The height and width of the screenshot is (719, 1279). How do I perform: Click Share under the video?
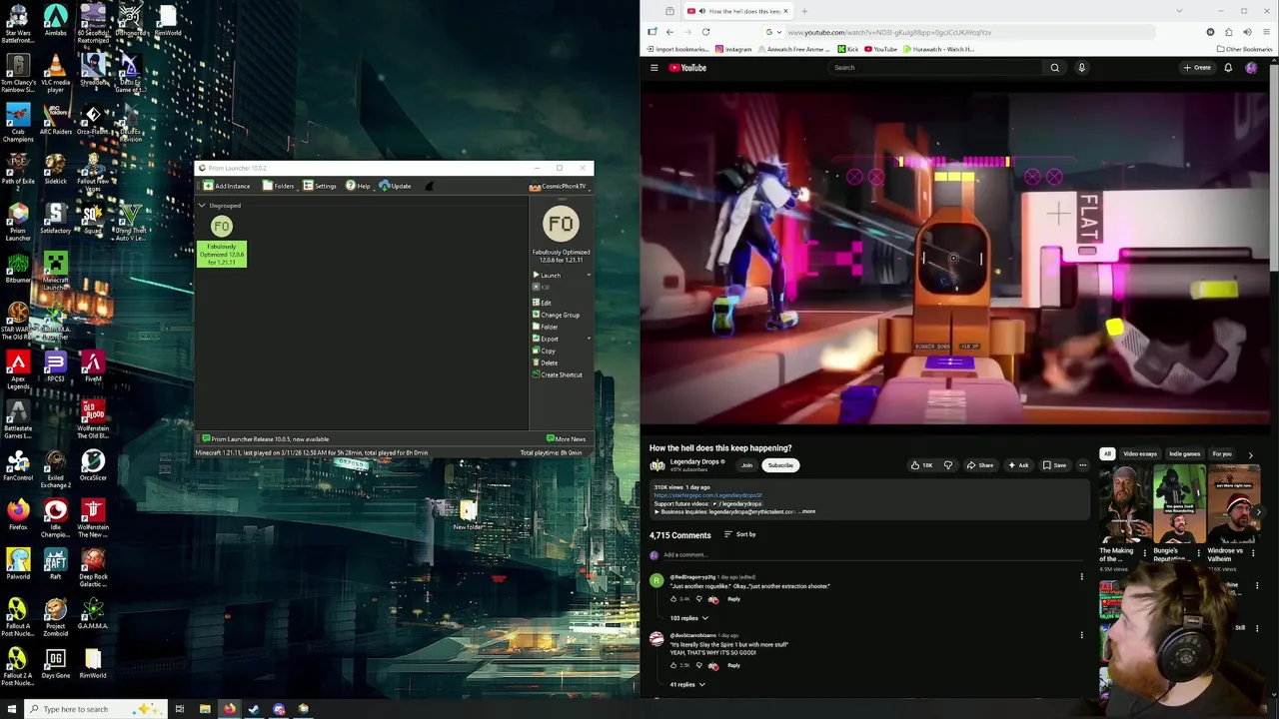click(980, 465)
